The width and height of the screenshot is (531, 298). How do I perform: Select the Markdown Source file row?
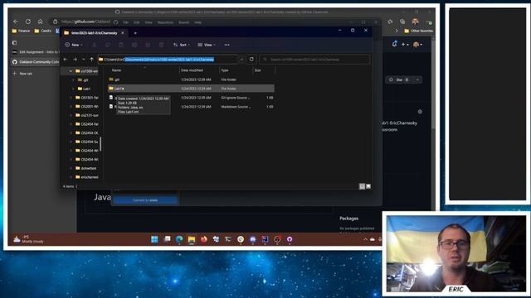tap(192, 107)
